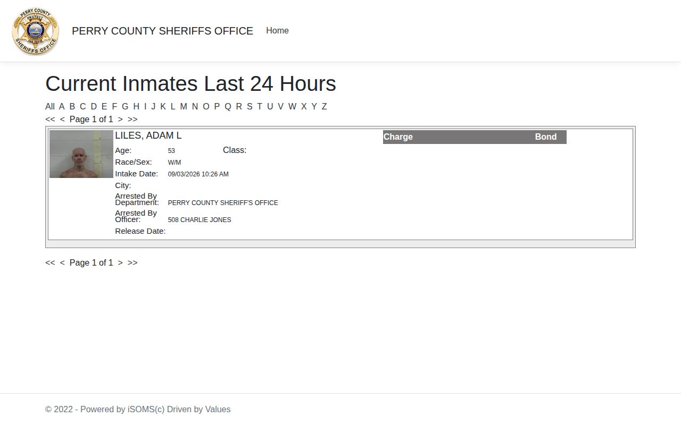Show All inmates filter

(50, 106)
